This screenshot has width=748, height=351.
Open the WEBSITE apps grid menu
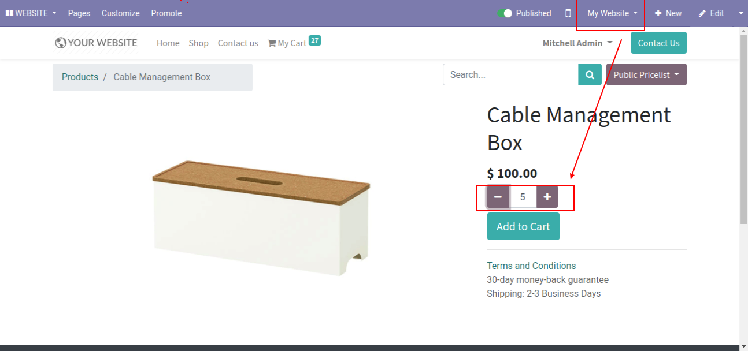coord(31,13)
